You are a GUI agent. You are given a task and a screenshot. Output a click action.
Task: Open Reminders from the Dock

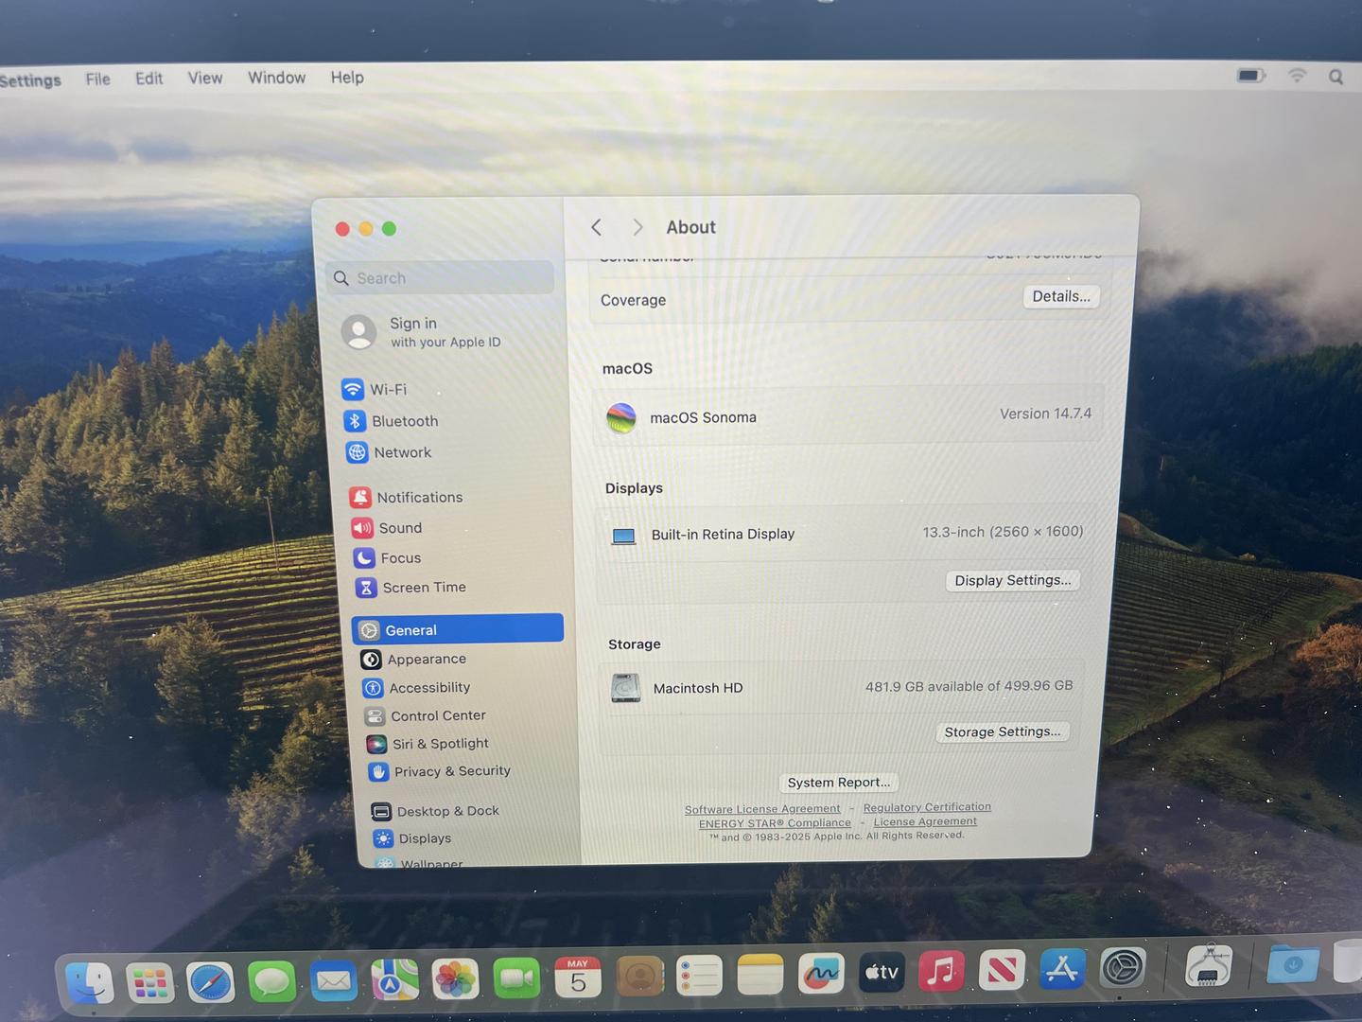700,975
